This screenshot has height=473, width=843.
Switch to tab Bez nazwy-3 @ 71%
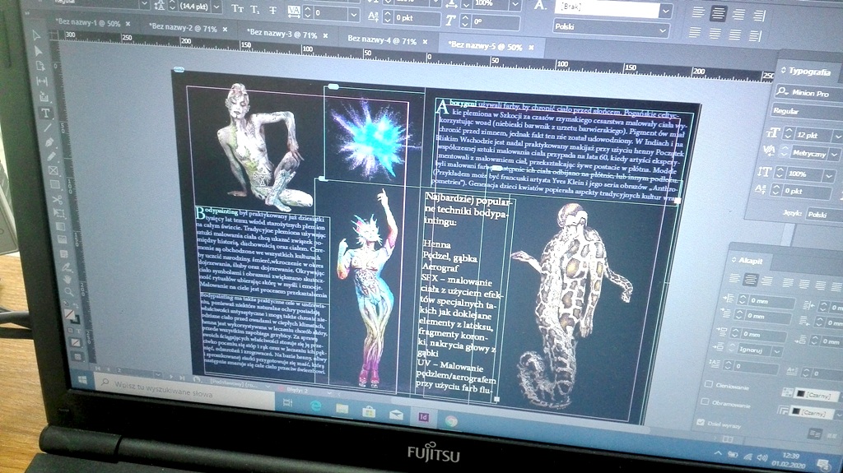[x=282, y=34]
